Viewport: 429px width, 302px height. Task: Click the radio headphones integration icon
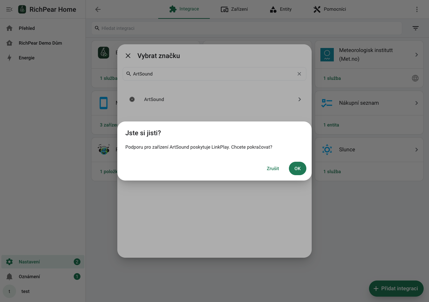[104, 149]
